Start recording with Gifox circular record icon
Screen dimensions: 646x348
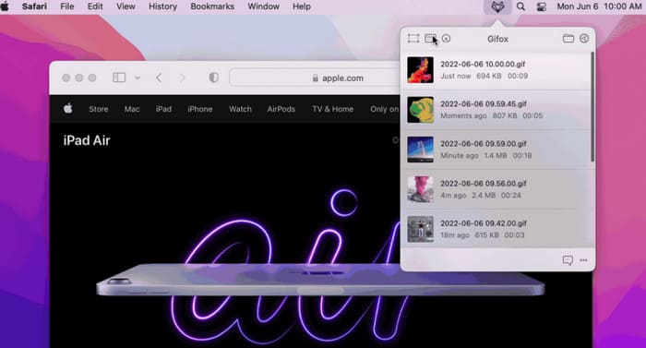tap(446, 39)
